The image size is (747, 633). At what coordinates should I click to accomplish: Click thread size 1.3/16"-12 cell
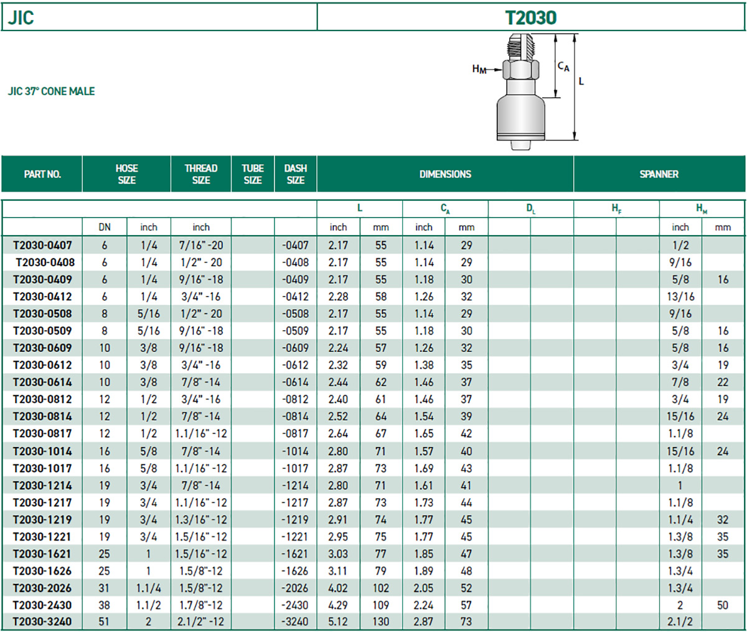(201, 520)
